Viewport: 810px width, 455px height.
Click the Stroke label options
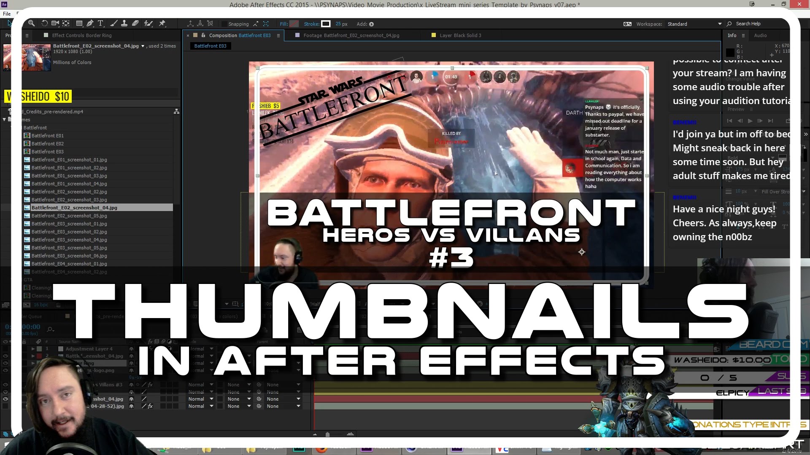[311, 24]
